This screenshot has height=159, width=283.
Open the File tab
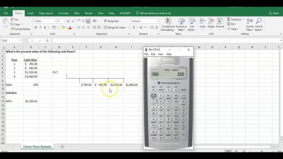6,13
